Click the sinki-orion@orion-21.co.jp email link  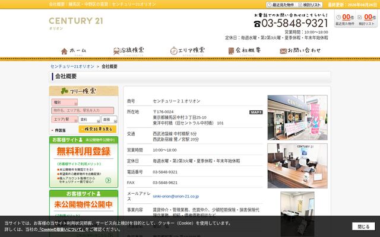pos(176,196)
